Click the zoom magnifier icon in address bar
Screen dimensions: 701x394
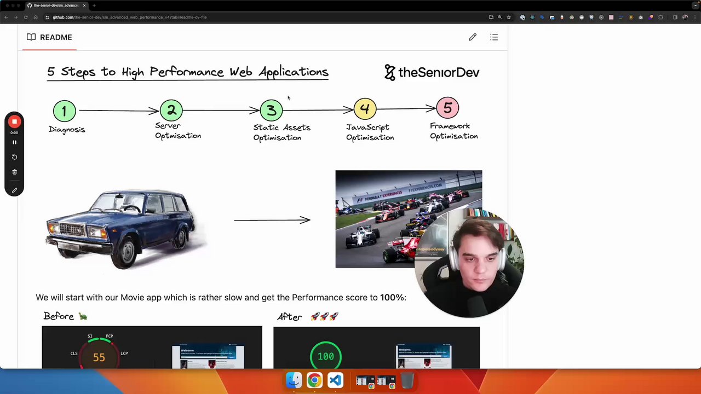tap(499, 17)
